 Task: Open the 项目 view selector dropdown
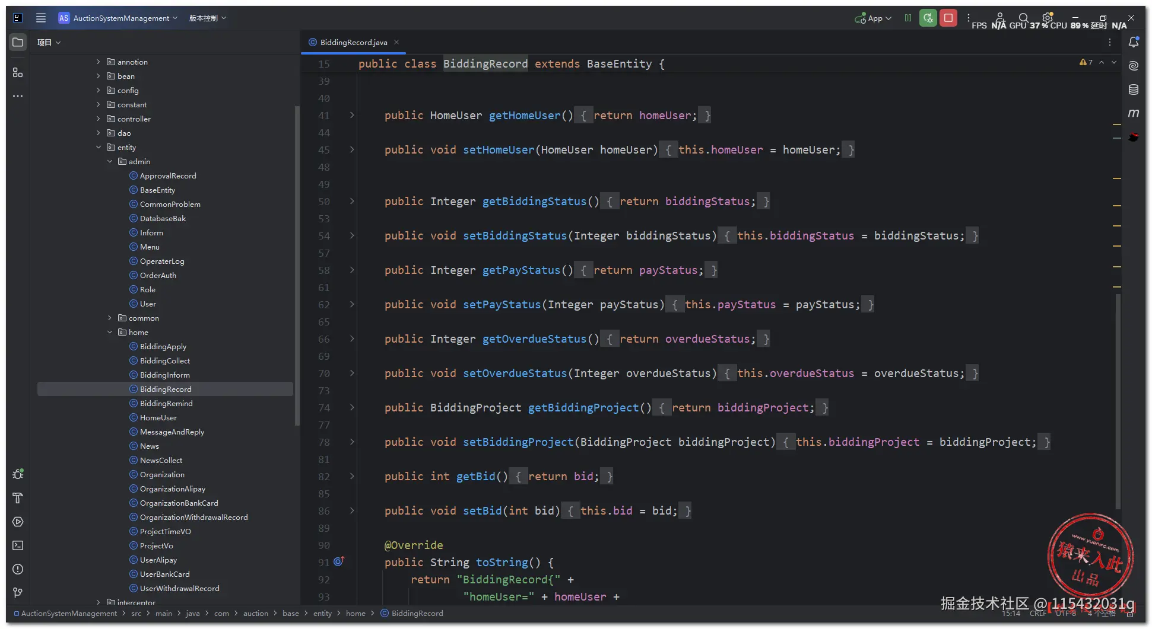(x=49, y=42)
